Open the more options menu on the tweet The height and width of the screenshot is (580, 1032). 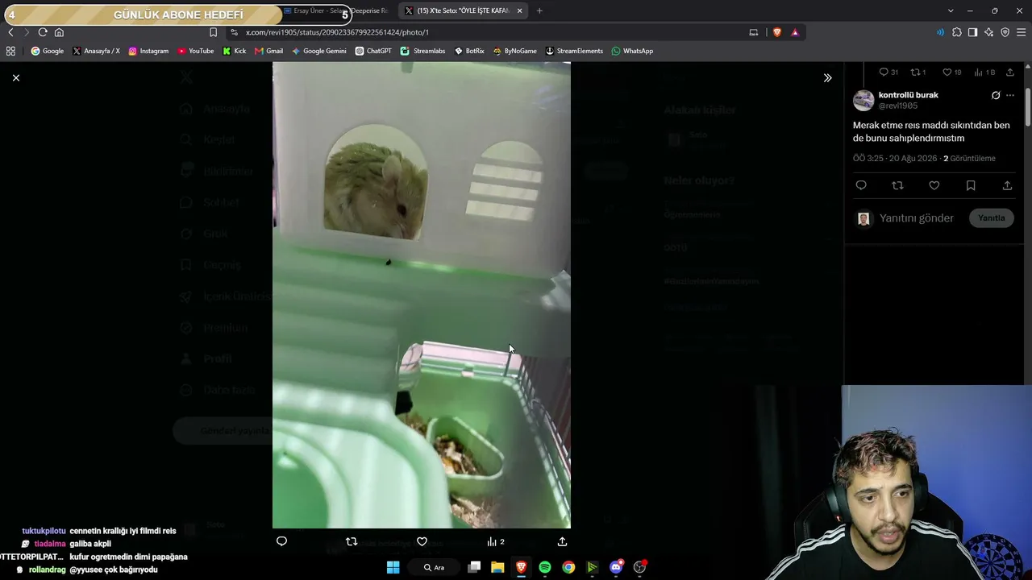1010,95
